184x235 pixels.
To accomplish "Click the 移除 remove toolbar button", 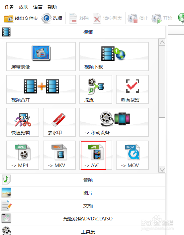I will 79,18.
